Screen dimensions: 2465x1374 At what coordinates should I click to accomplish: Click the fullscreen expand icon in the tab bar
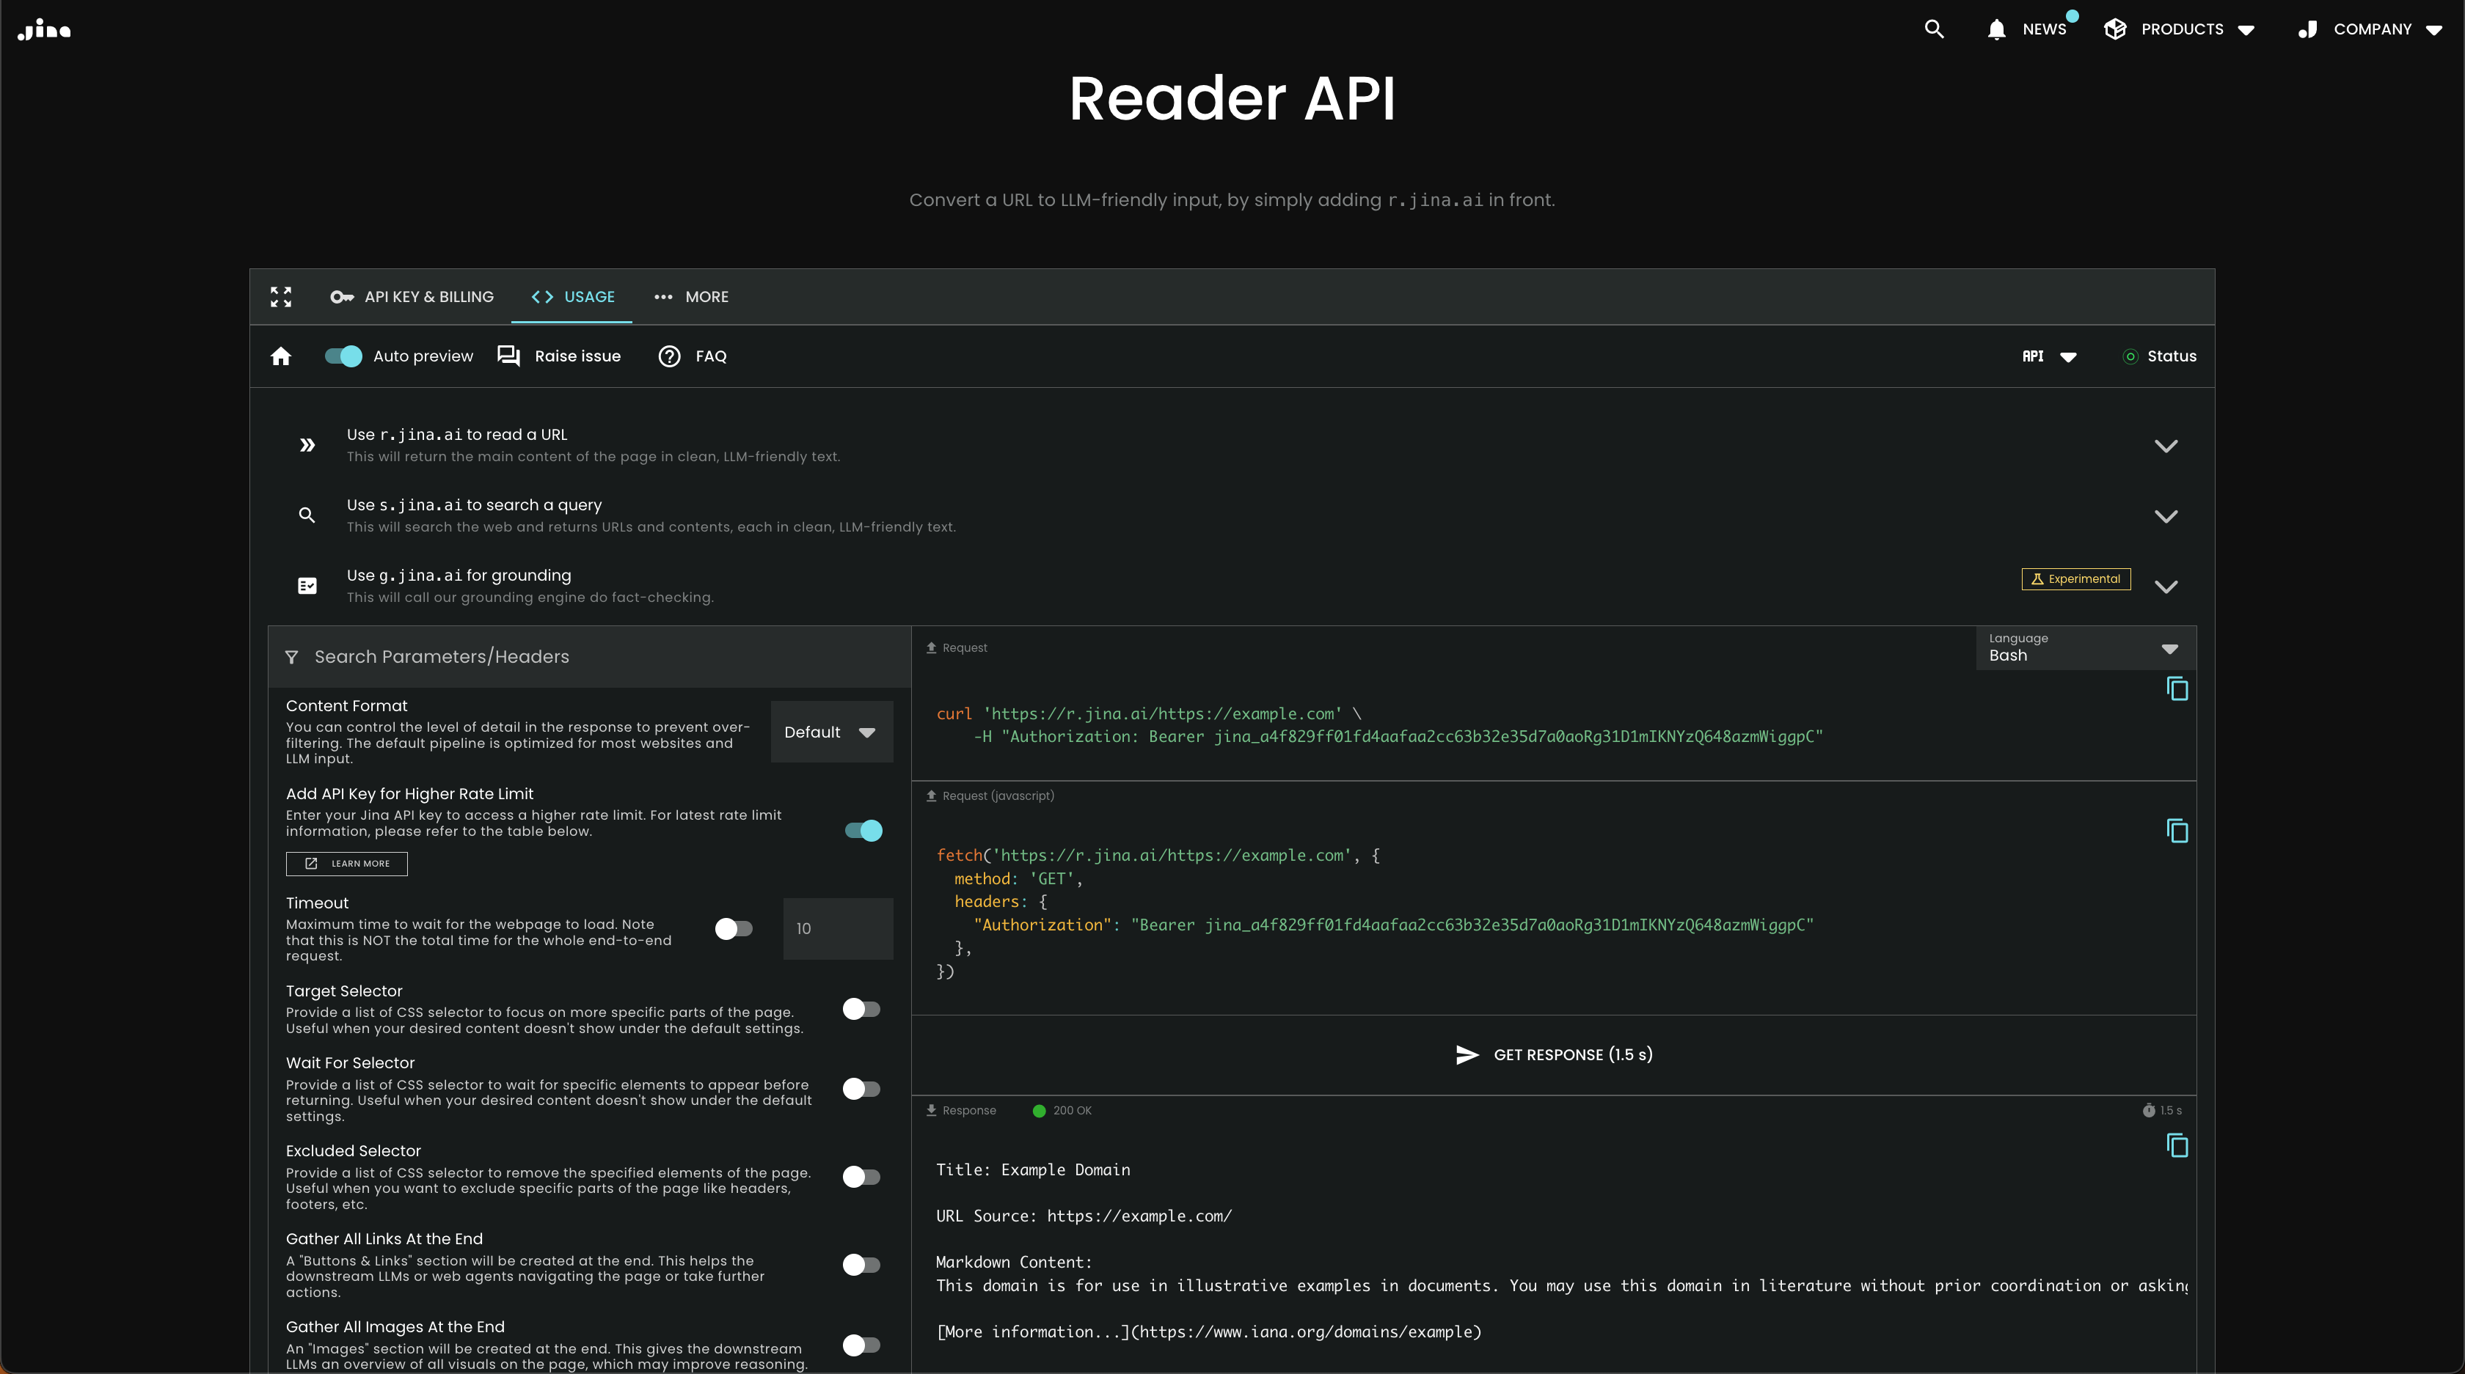(280, 296)
